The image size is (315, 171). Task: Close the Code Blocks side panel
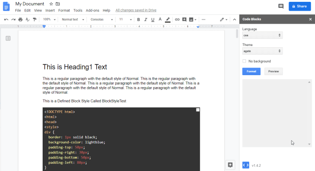click(310, 19)
